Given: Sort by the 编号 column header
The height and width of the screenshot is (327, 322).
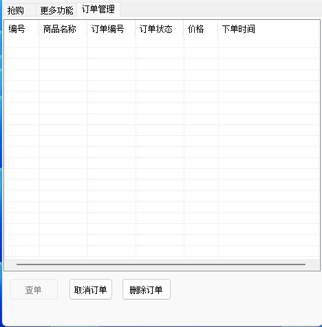Looking at the screenshot, I should coord(22,29).
